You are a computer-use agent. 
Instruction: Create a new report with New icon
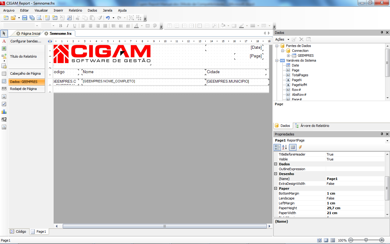[6, 18]
